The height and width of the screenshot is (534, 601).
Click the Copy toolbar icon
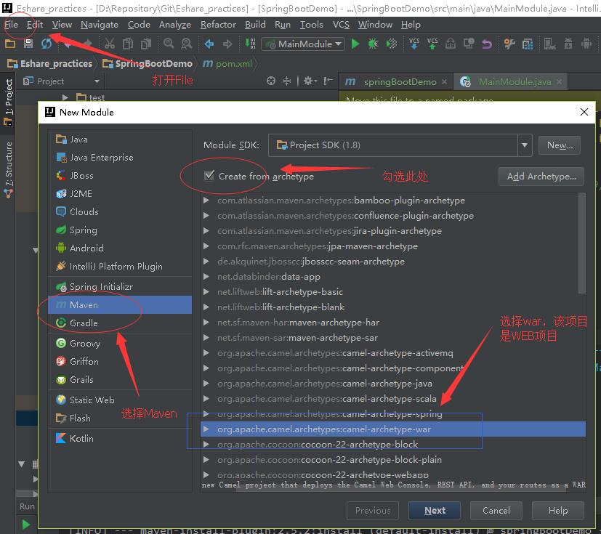[128, 44]
